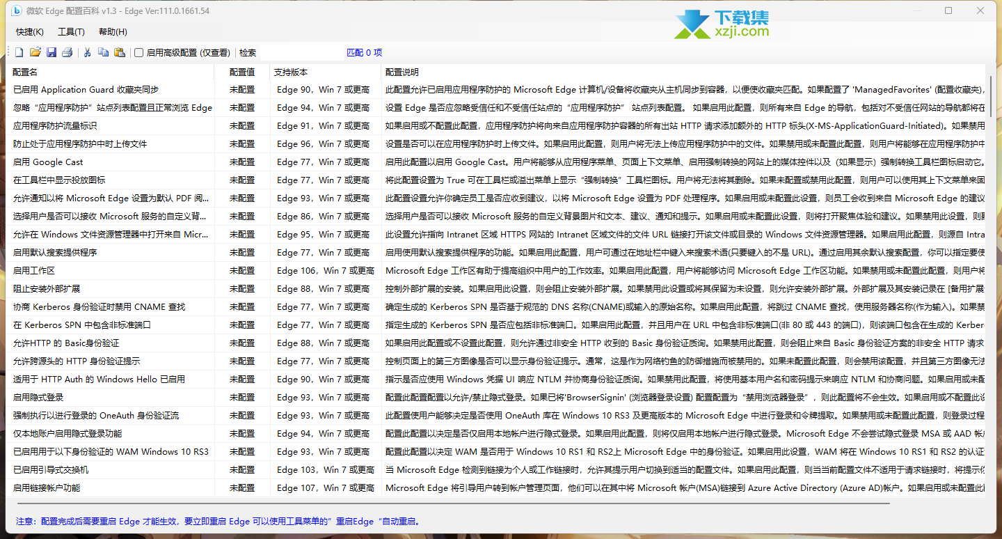Click version cell Edge 103, Win 7 或更高
This screenshot has width=1002, height=539.
point(326,469)
